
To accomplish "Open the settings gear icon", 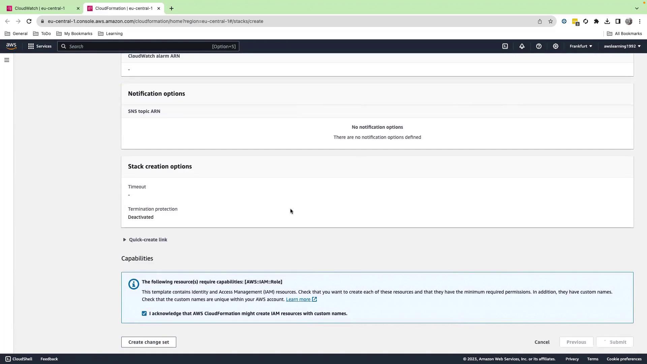I will click(x=555, y=46).
